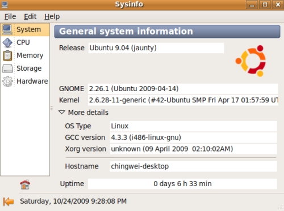This screenshot has width=284, height=211.
Task: Collapse the More details expander
Action: point(62,113)
